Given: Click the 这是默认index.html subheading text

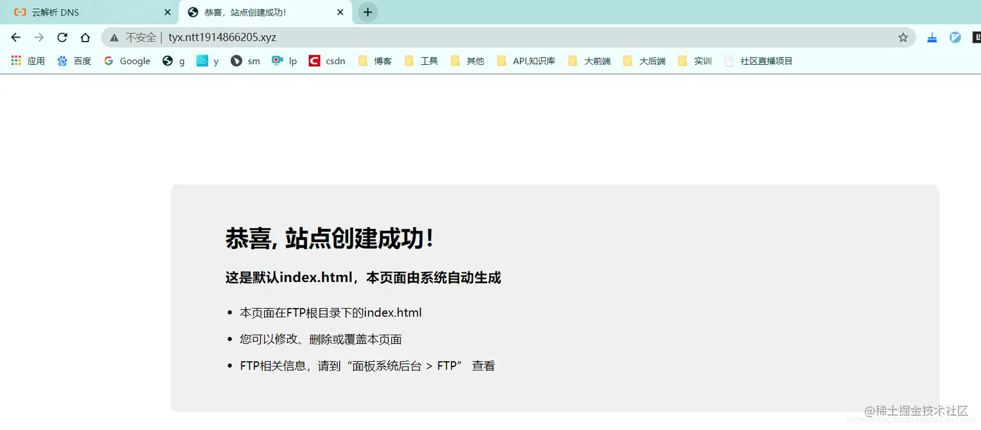Looking at the screenshot, I should pyautogui.click(x=363, y=278).
